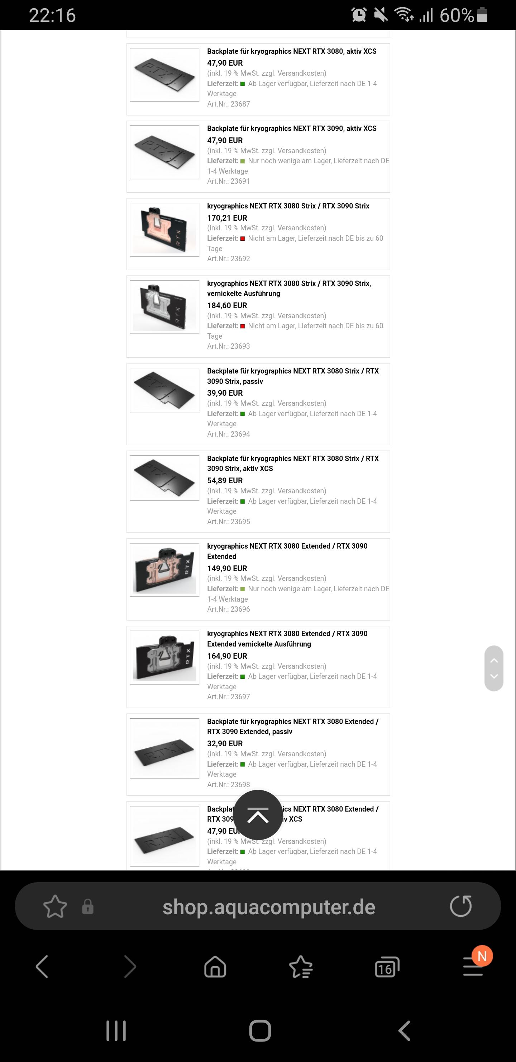Tap the copper RTX 3080 Extended block thumbnail

(164, 570)
